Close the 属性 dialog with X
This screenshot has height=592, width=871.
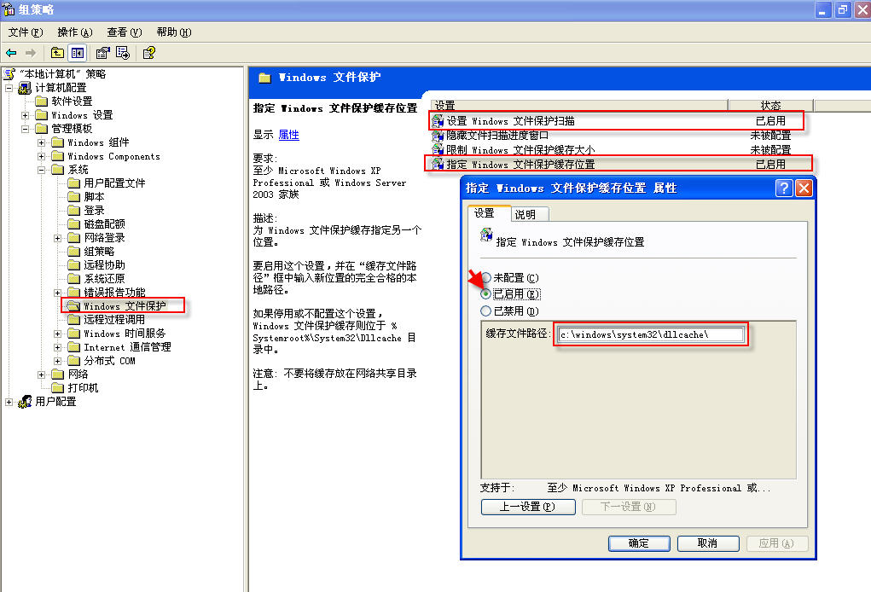coord(804,189)
